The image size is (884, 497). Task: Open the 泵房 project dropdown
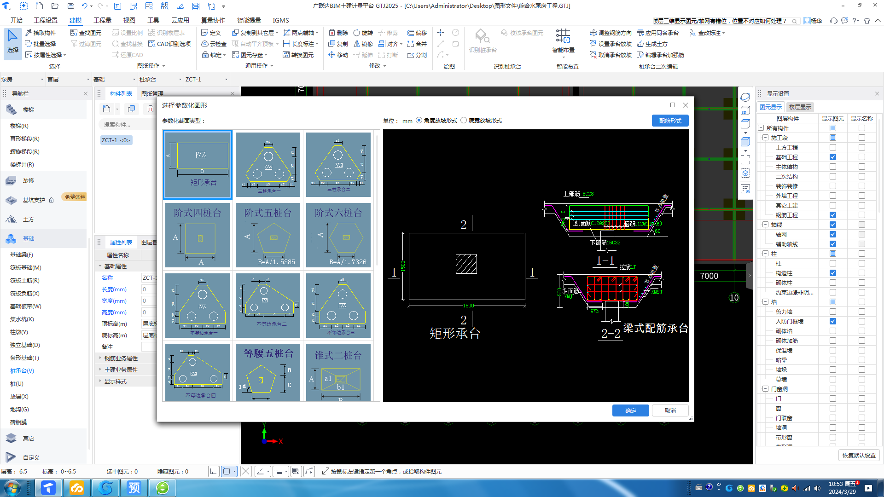(x=22, y=79)
